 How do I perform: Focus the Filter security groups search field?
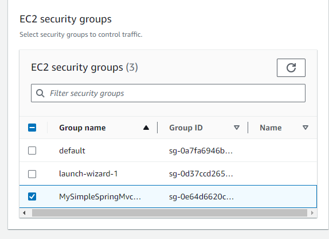coord(168,93)
